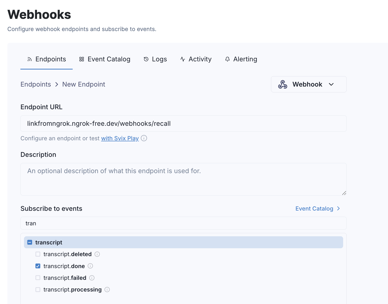Image resolution: width=388 pixels, height=304 pixels.
Task: Open the Webhook type dropdown
Action: tap(309, 84)
